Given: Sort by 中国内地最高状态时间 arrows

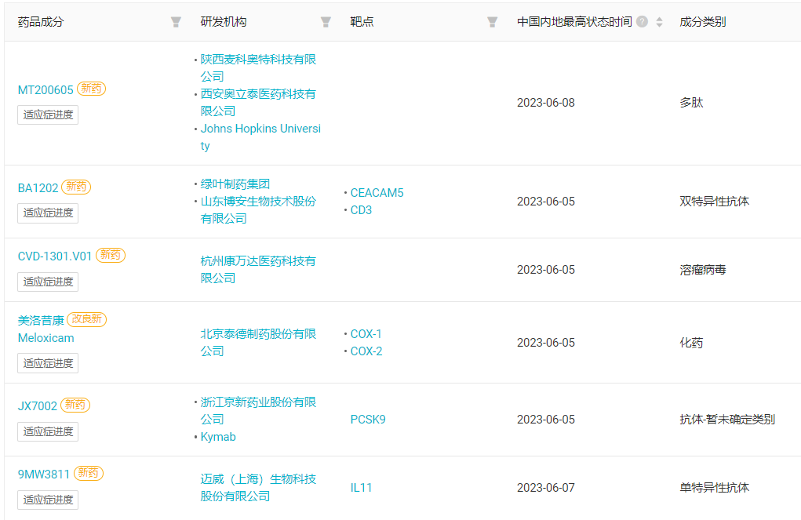Looking at the screenshot, I should point(659,22).
